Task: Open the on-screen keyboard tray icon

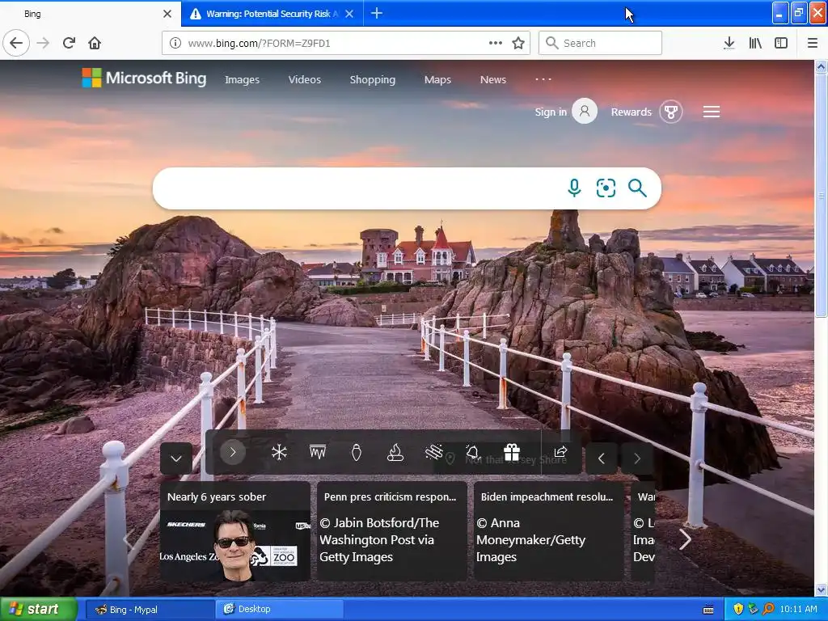Action: click(x=708, y=610)
